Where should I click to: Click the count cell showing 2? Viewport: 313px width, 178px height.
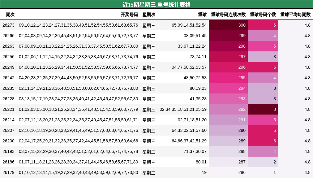pos(263,162)
